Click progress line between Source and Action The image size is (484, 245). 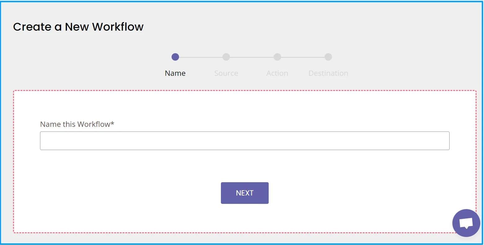point(252,57)
